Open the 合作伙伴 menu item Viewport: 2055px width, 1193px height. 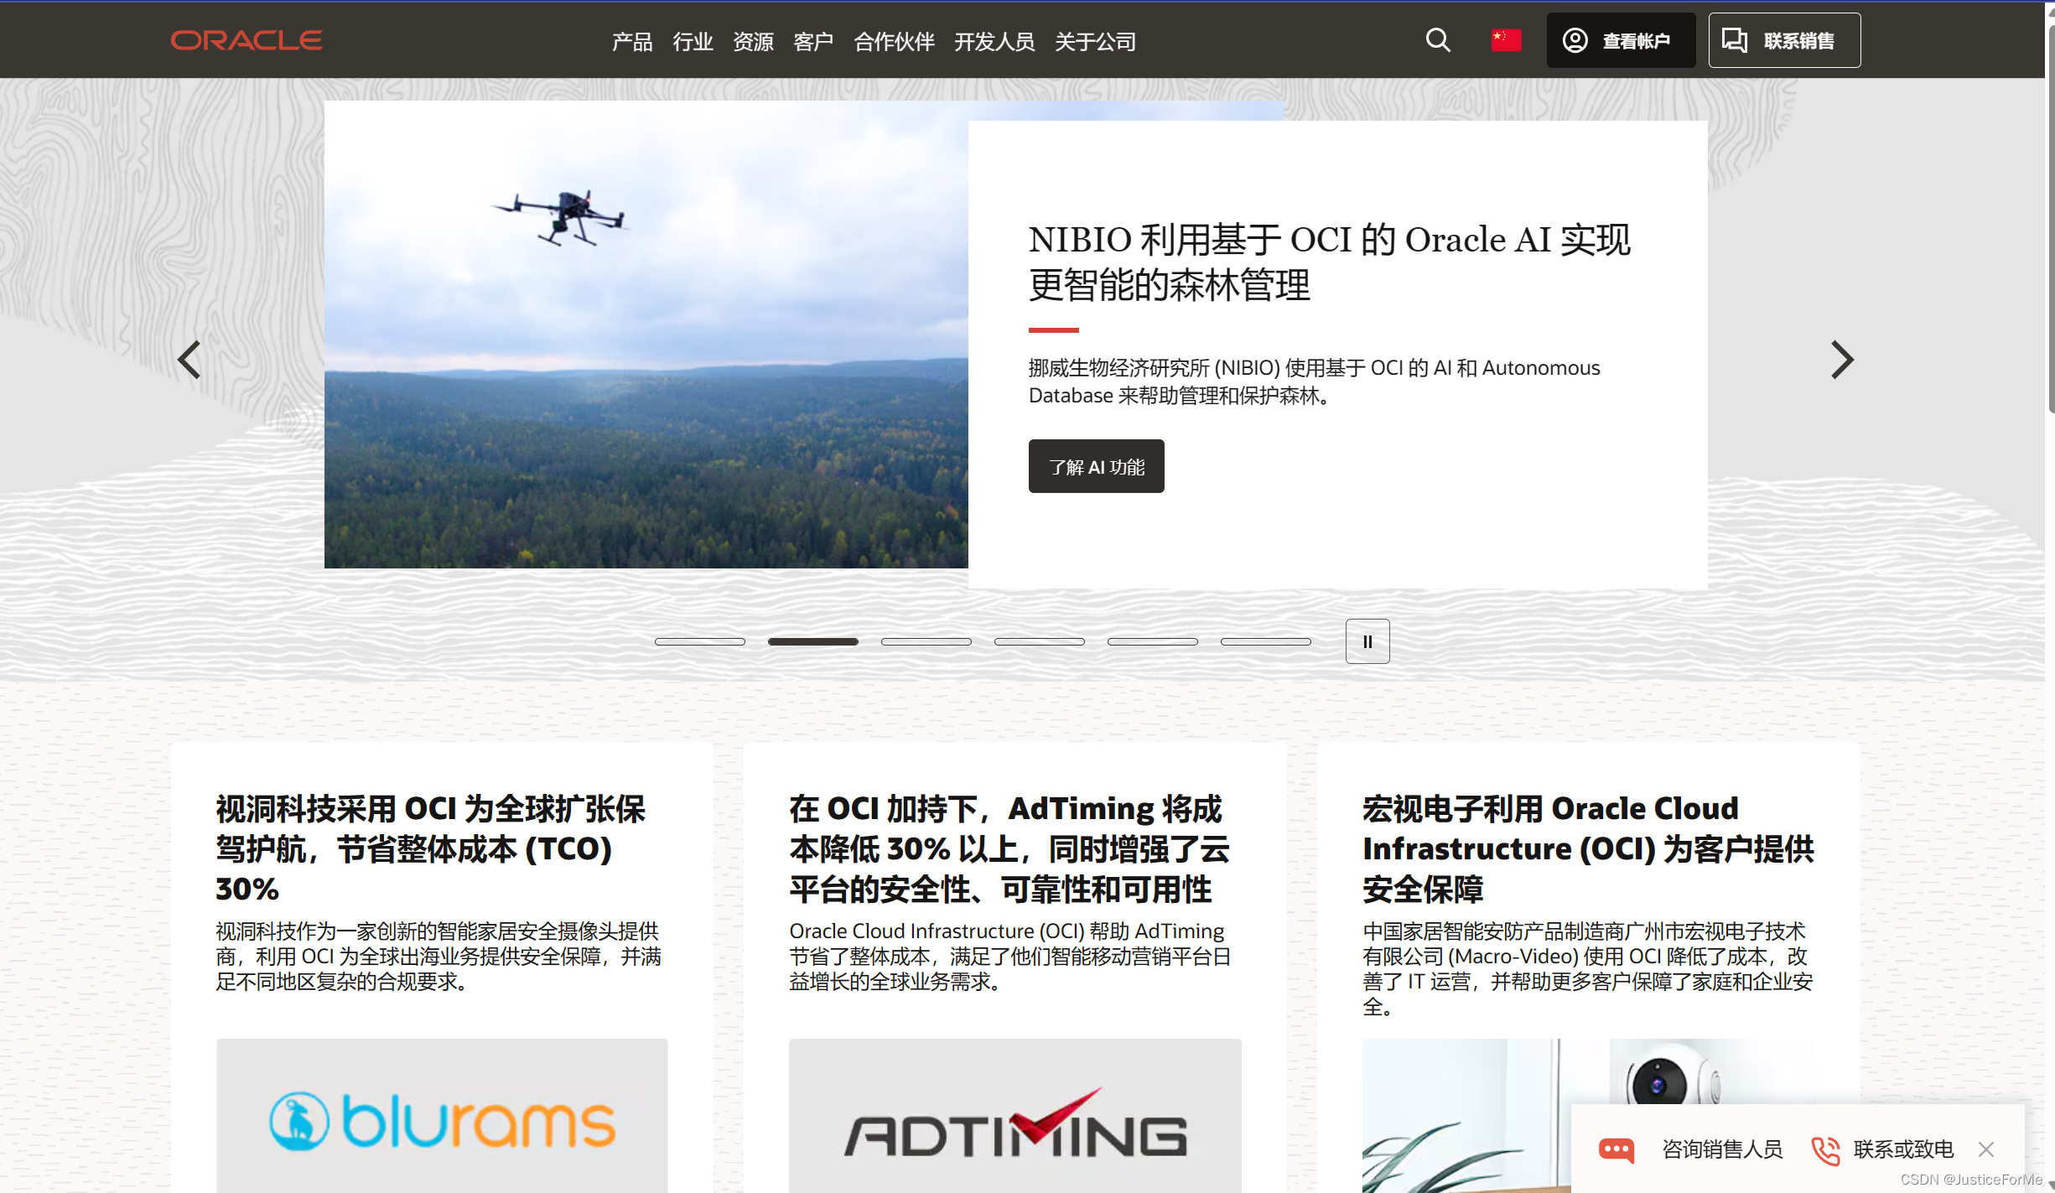(x=893, y=41)
